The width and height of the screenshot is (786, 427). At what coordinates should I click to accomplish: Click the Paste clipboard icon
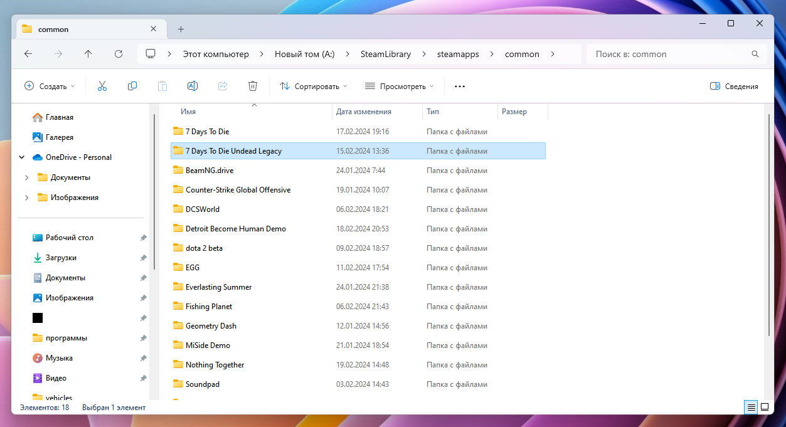[x=162, y=86]
